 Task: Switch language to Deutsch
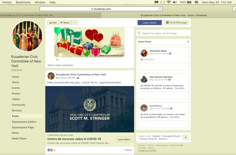tap(163, 139)
